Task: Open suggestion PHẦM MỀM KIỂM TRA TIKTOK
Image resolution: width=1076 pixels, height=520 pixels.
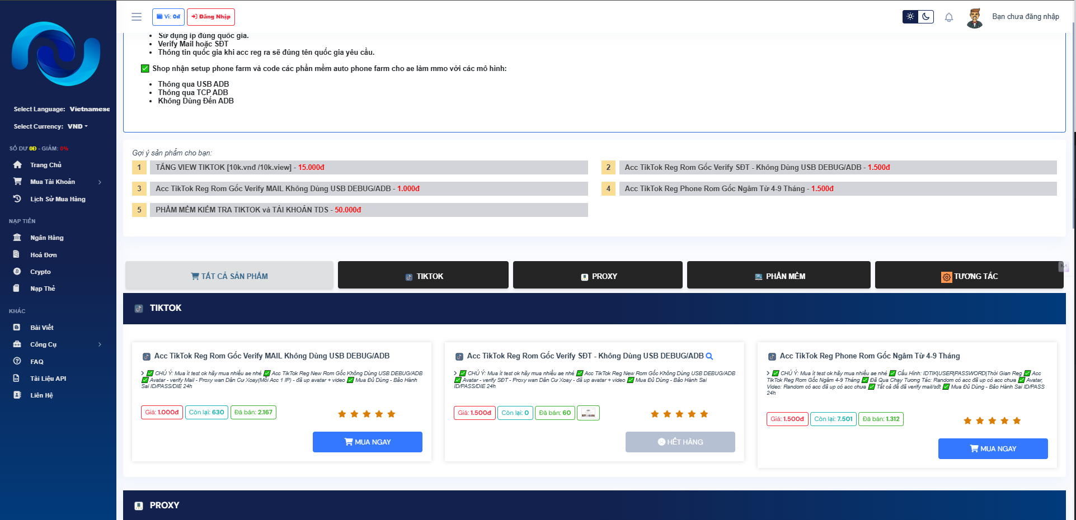Action: [369, 210]
